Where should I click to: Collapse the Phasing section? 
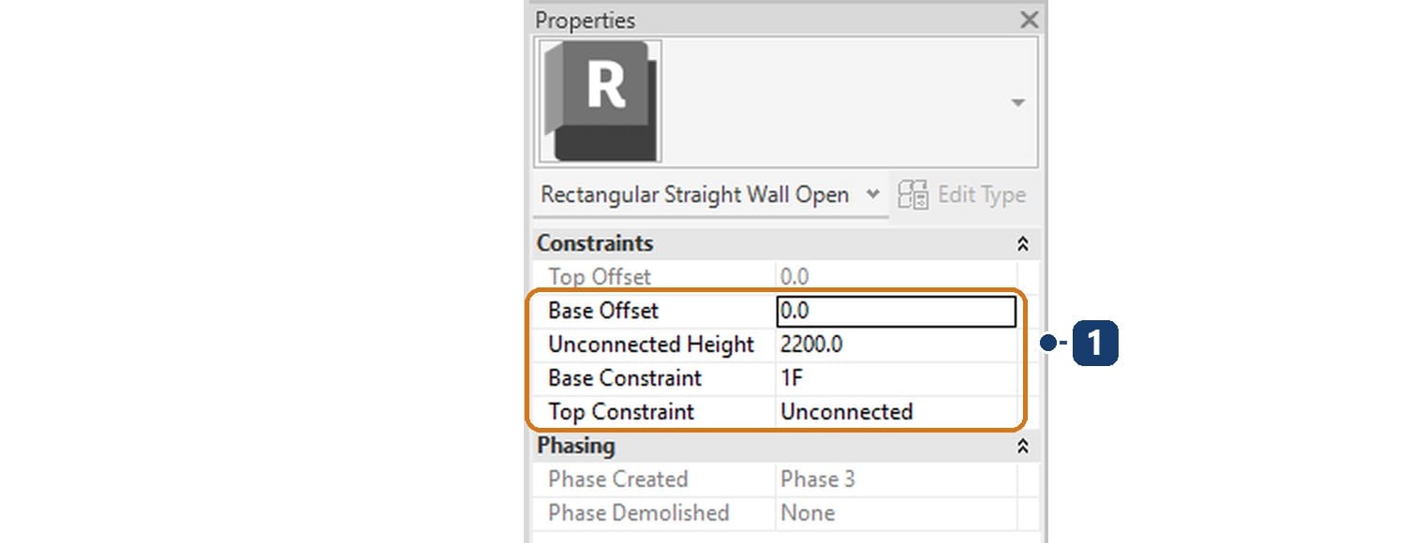coord(1023,446)
